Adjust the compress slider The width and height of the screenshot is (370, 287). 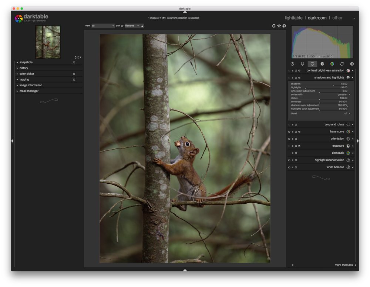(x=319, y=101)
